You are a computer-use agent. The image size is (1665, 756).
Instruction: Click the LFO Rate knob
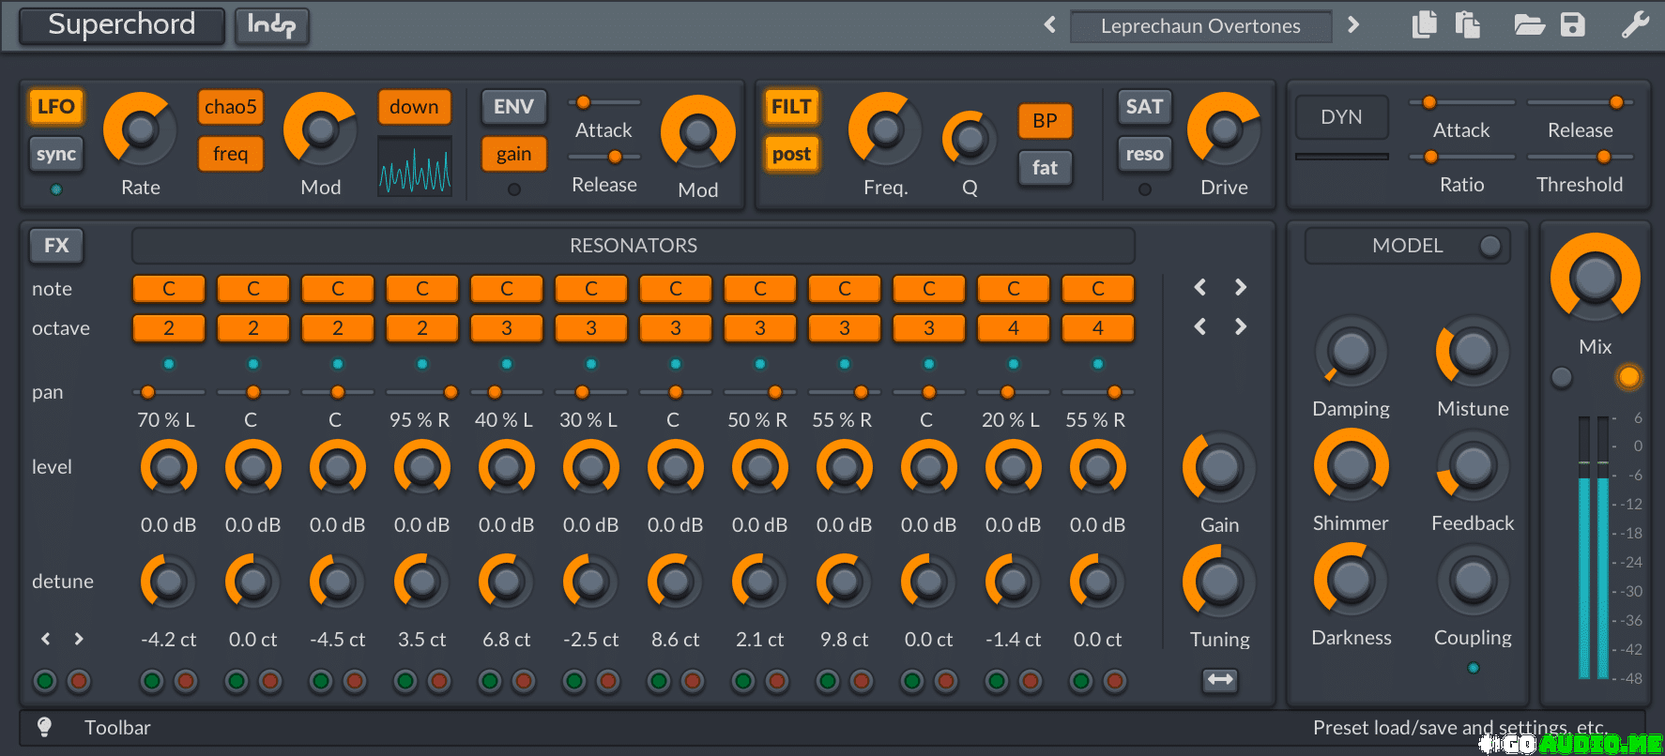tap(140, 129)
